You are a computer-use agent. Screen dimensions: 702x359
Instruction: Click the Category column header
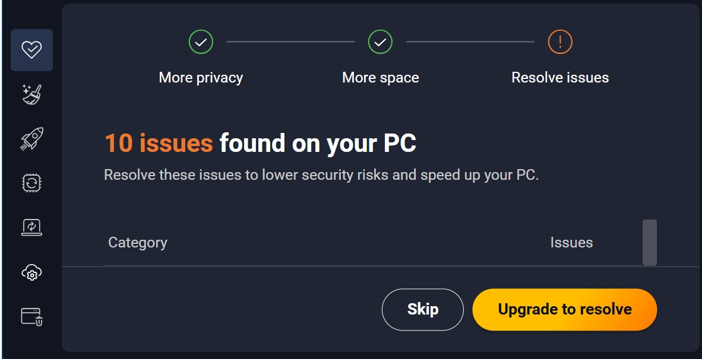coord(137,243)
